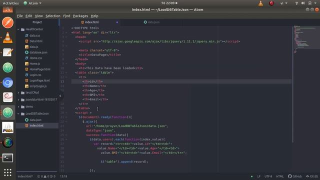Click the data.json tab file icon

click(x=145, y=22)
